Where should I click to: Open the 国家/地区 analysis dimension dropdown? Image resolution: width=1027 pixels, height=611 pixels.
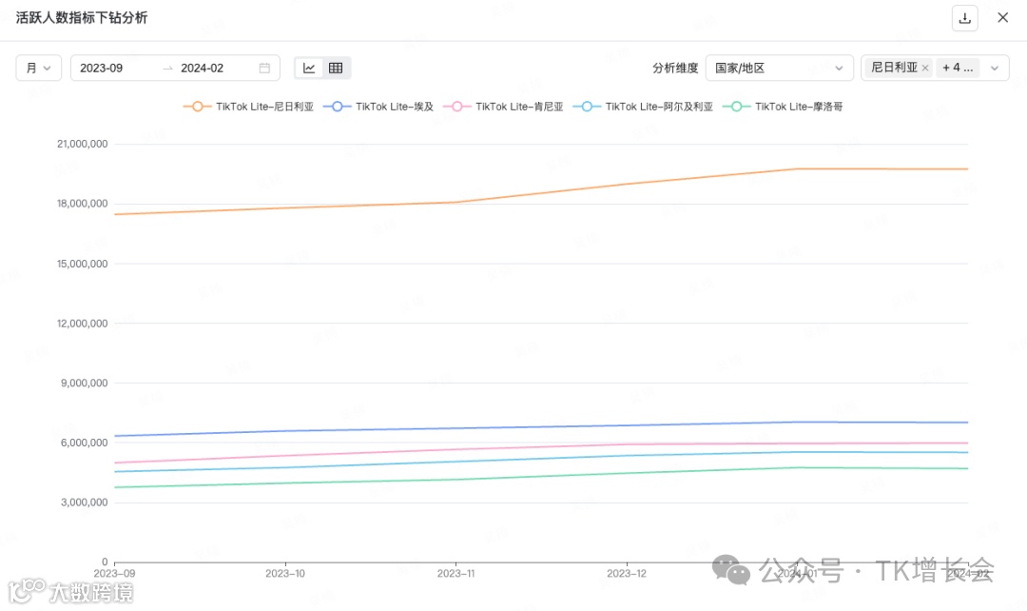pyautogui.click(x=779, y=68)
